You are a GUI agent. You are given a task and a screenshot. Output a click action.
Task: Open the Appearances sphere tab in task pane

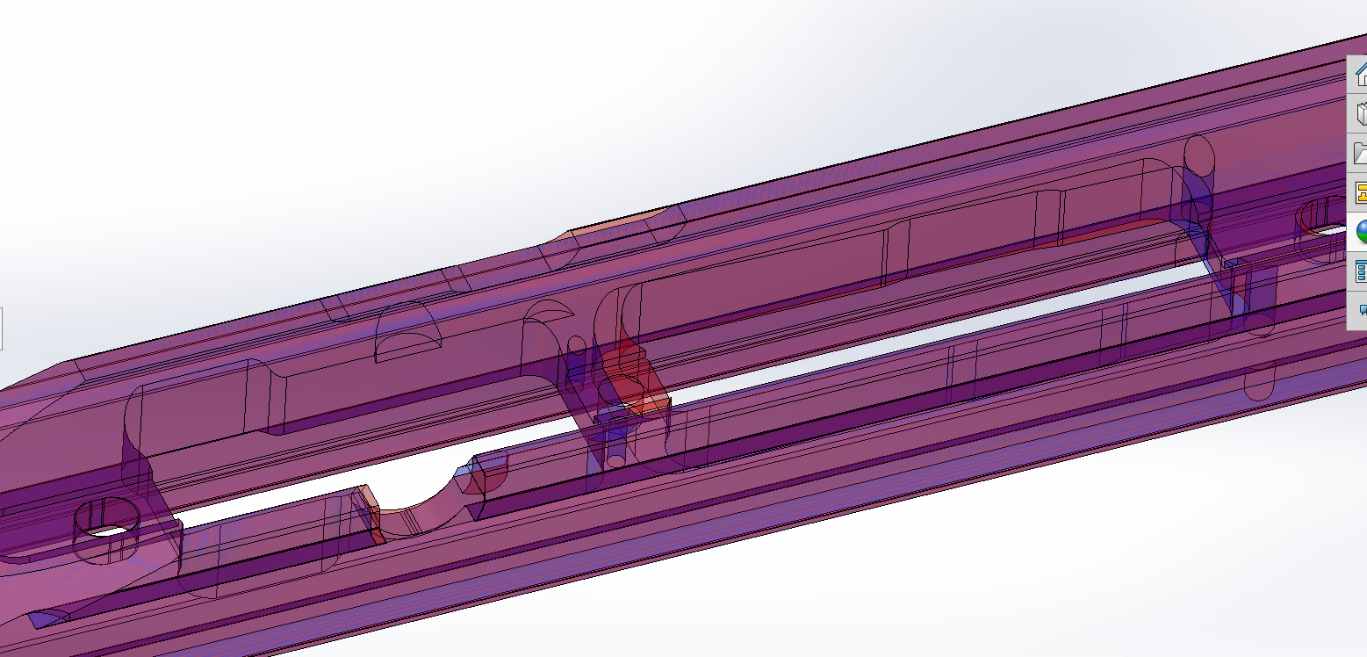tap(1359, 232)
